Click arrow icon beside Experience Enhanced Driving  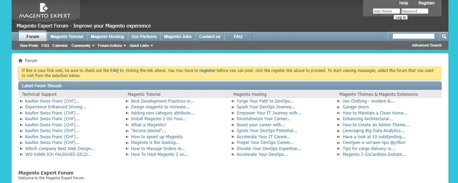(21, 107)
